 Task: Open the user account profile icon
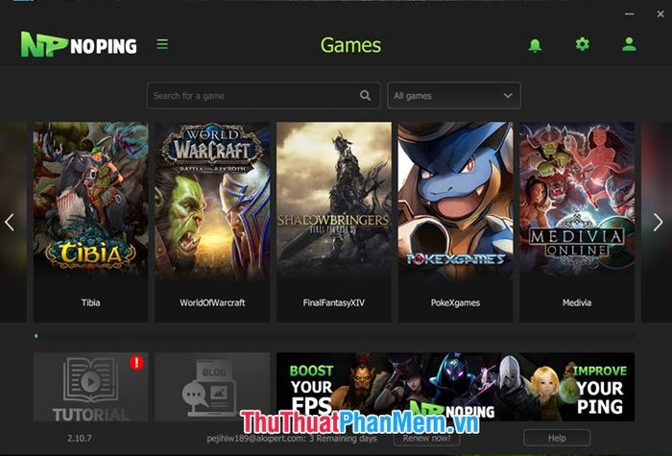[x=629, y=44]
